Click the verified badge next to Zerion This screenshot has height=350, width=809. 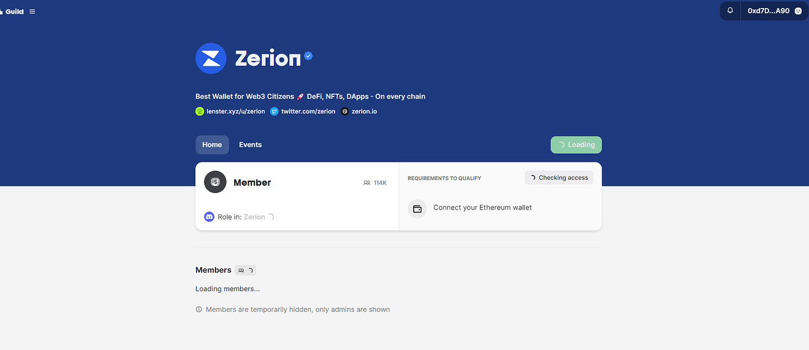click(309, 56)
